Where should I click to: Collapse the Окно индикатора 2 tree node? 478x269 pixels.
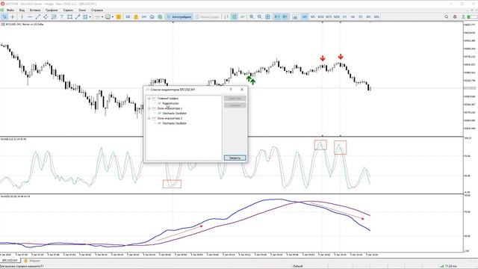(x=149, y=118)
